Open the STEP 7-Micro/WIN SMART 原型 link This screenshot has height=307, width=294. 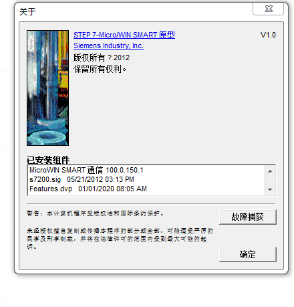click(x=124, y=35)
